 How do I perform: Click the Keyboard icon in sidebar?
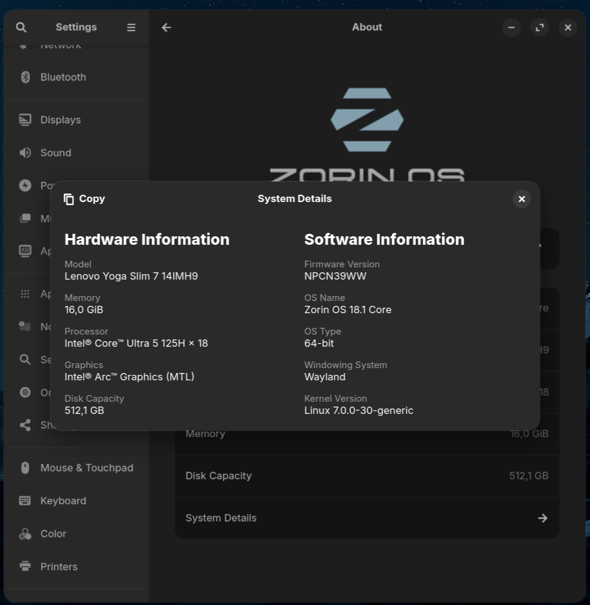[25, 501]
